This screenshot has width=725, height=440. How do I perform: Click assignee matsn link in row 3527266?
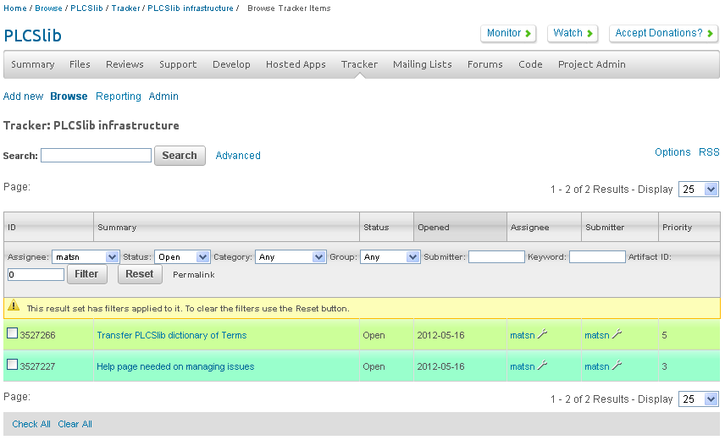(x=523, y=335)
